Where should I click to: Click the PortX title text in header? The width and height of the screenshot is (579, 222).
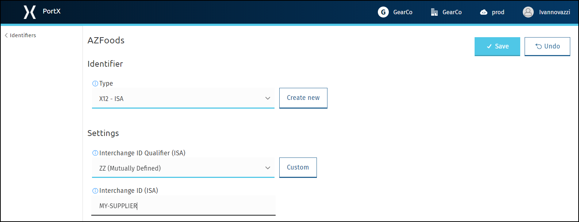(x=51, y=11)
